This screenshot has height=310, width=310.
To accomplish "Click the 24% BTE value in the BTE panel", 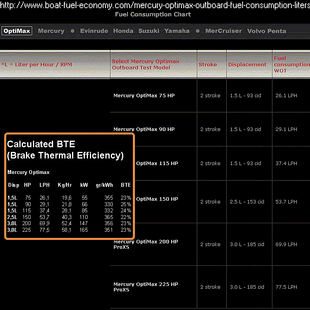I will pos(126,210).
